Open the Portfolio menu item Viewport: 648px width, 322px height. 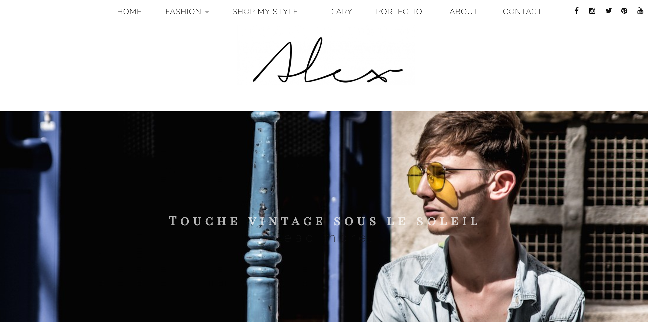(399, 12)
